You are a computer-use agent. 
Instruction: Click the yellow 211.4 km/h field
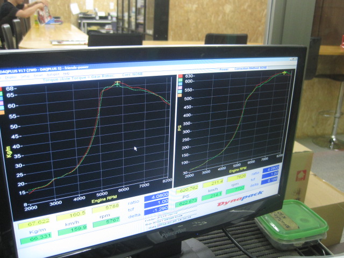213,183
